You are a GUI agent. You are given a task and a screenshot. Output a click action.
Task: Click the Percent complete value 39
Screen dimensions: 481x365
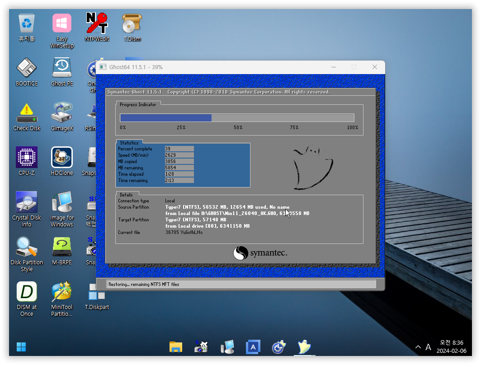[179, 149]
